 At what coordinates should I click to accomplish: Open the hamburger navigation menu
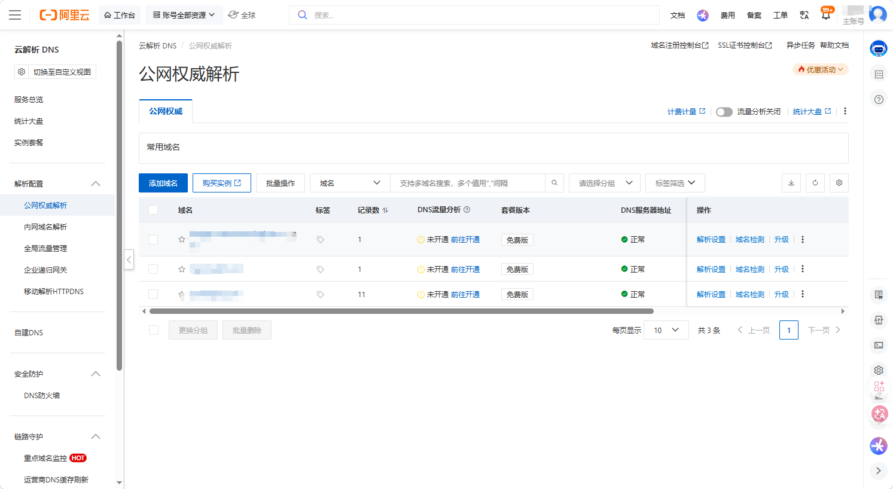coord(15,15)
